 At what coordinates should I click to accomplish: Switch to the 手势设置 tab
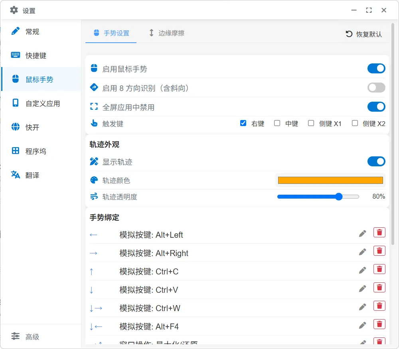tap(111, 33)
